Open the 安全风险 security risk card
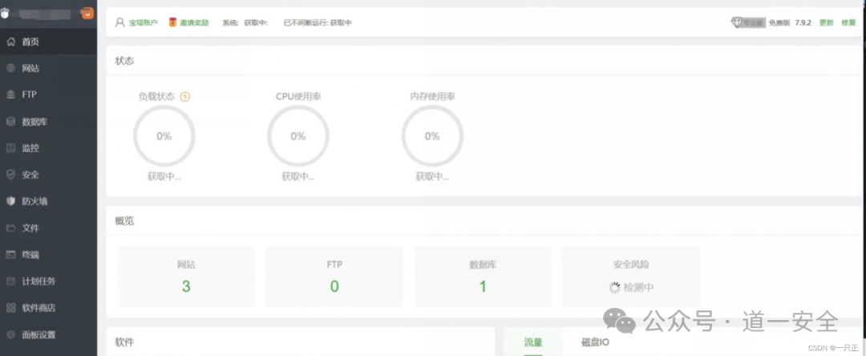Image resolution: width=866 pixels, height=356 pixels. point(631,276)
